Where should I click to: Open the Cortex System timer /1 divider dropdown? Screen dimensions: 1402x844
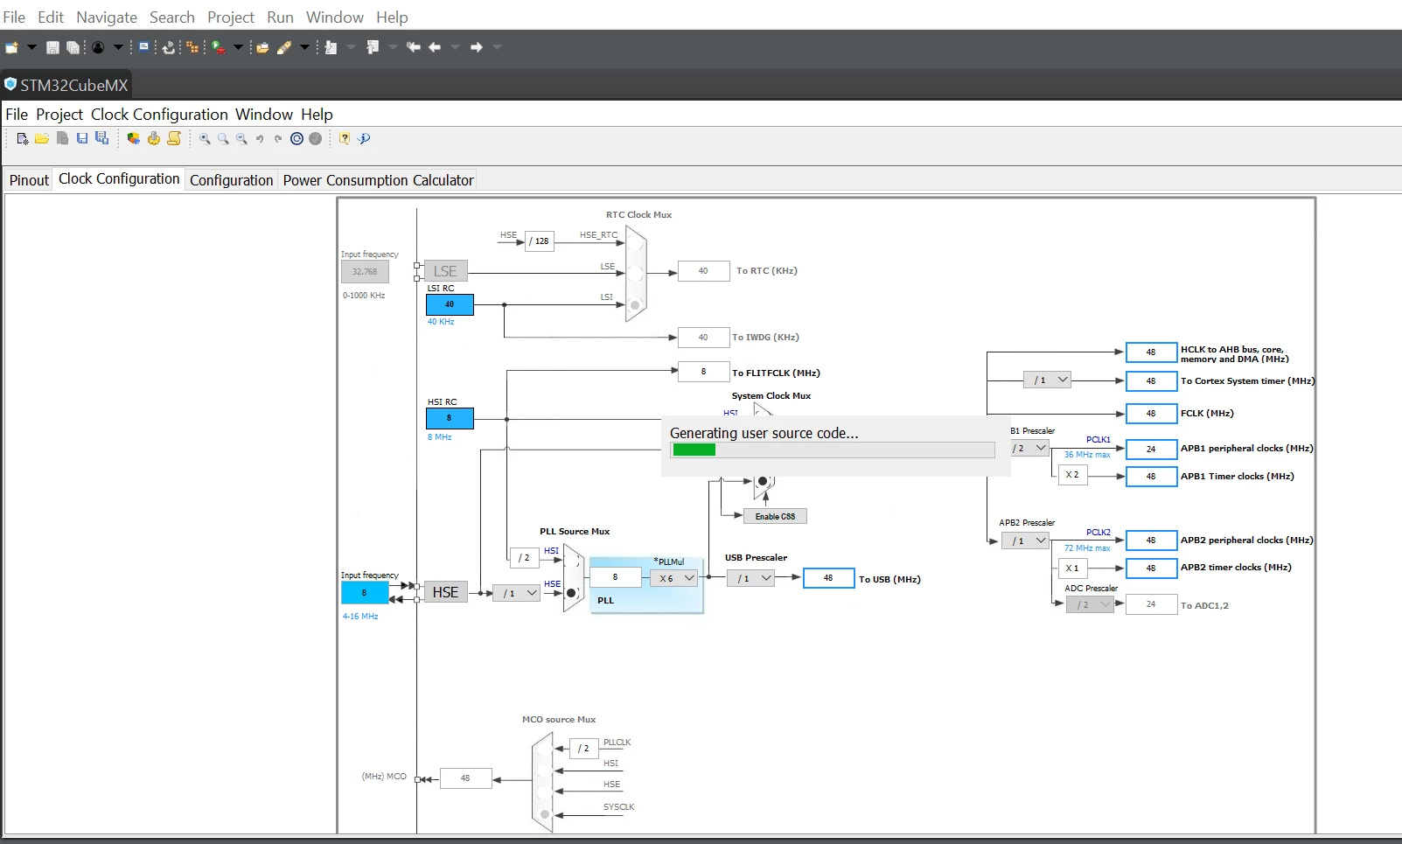1048,380
